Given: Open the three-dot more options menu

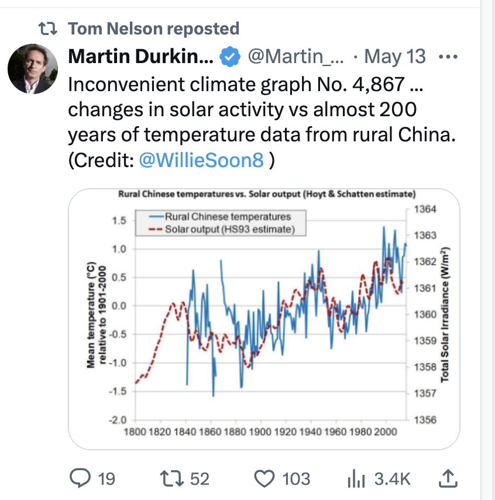Looking at the screenshot, I should (448, 57).
